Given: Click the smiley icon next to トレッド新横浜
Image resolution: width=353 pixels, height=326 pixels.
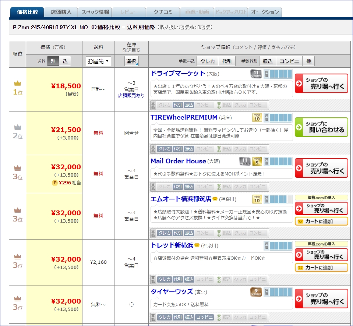Looking at the screenshot, I should point(197,245).
